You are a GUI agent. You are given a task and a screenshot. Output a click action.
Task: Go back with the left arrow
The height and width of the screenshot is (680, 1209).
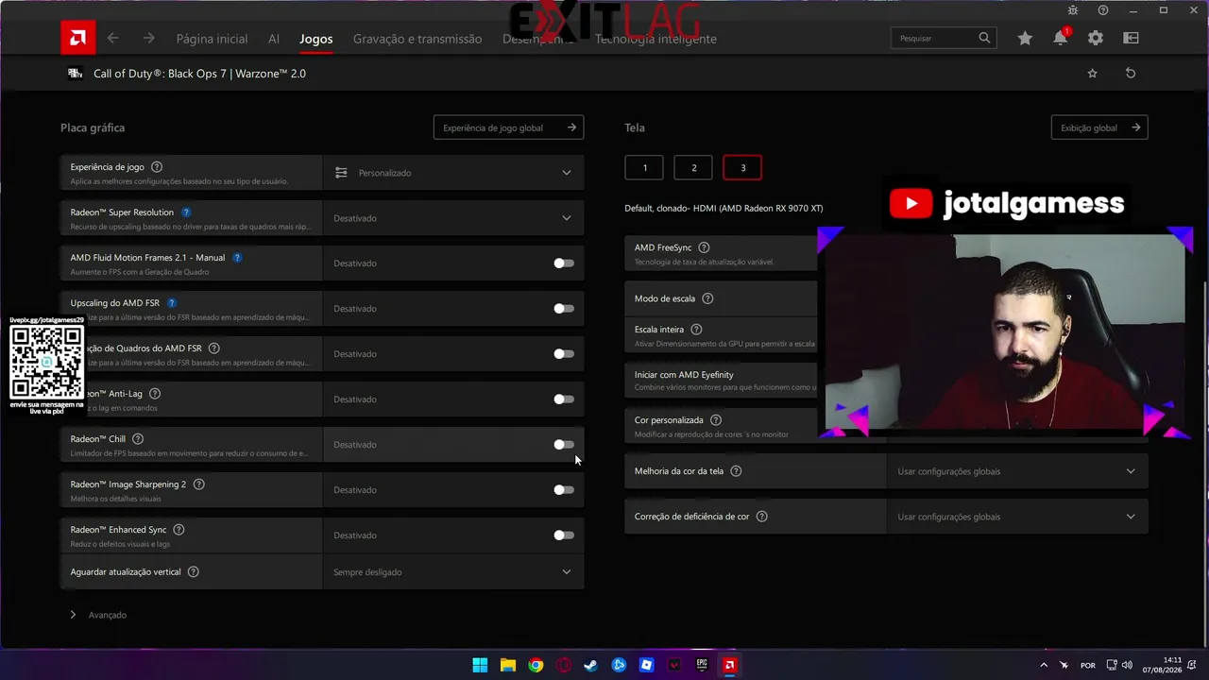pyautogui.click(x=113, y=38)
